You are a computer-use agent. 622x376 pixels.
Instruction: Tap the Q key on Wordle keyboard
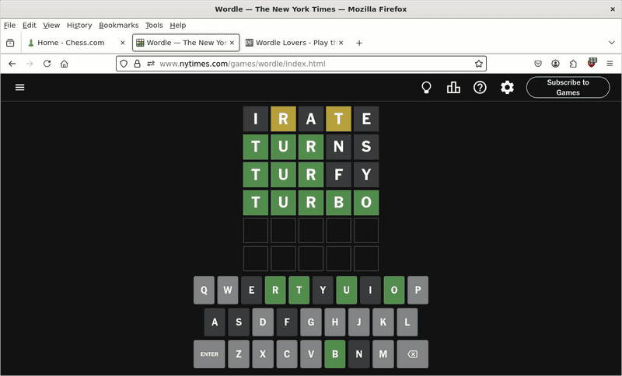click(204, 290)
